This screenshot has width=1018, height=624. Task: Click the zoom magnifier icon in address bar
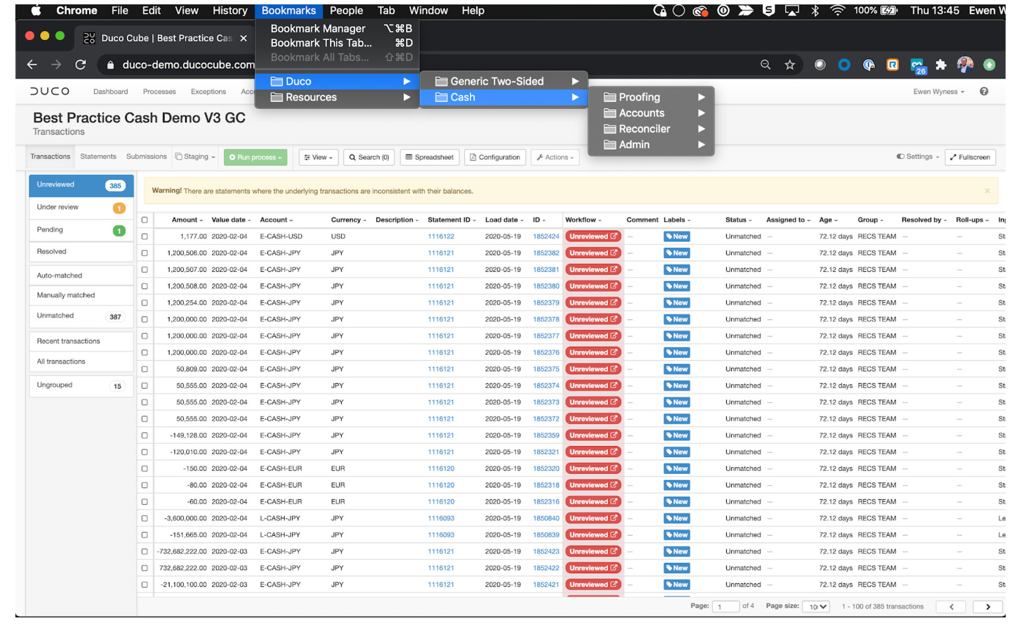pos(765,65)
